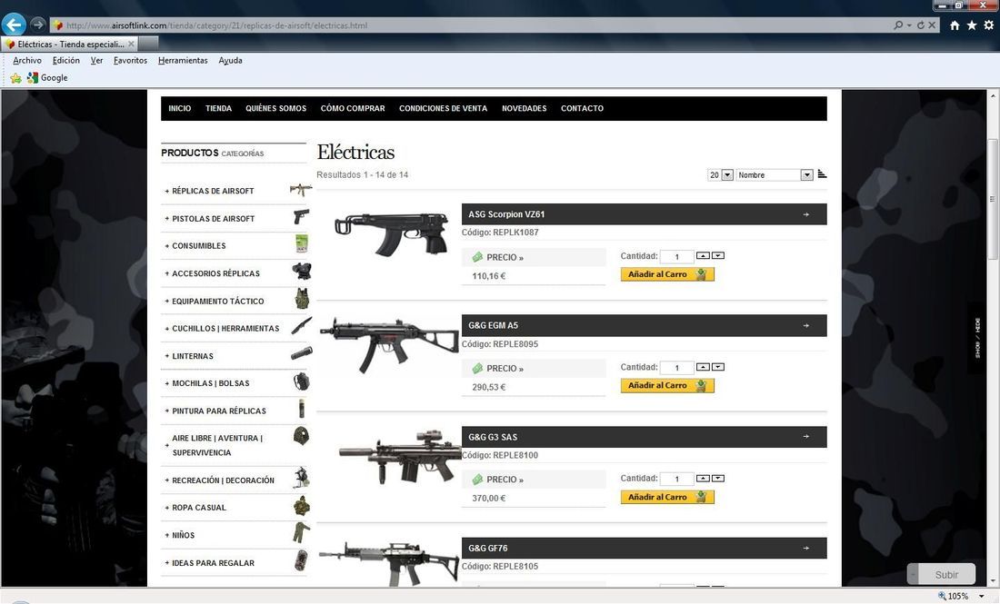Image resolution: width=1000 pixels, height=604 pixels.
Task: Click the BB bag icon beside Consumibles
Action: click(302, 244)
